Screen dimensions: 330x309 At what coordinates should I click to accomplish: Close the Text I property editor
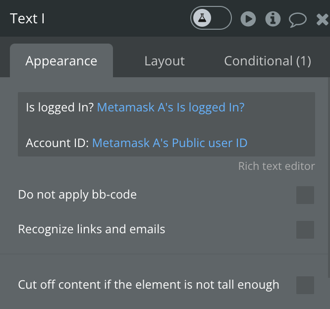(323, 19)
